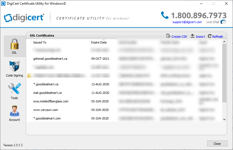This screenshot has width=233, height=150.
Task: Click the Import link
Action: tap(200, 37)
